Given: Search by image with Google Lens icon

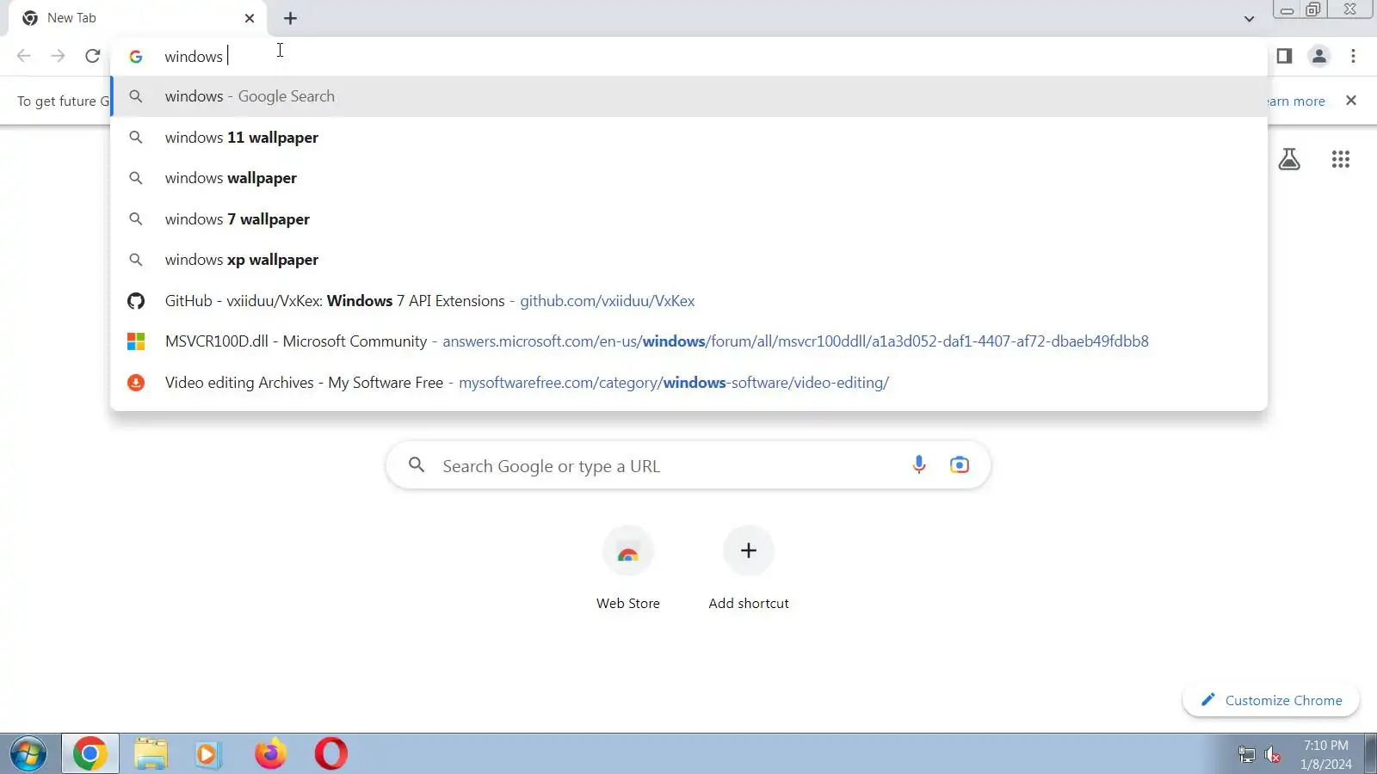Looking at the screenshot, I should click(x=960, y=465).
